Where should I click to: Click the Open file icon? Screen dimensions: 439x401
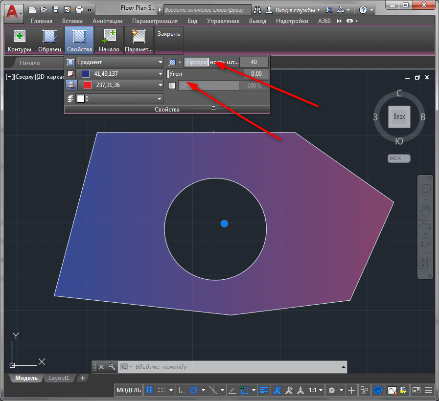point(44,10)
